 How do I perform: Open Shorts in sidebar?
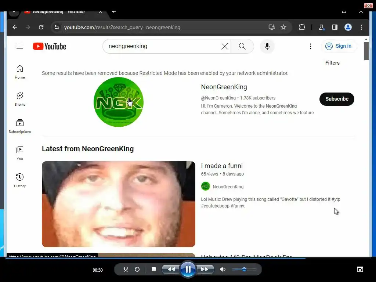tap(20, 99)
